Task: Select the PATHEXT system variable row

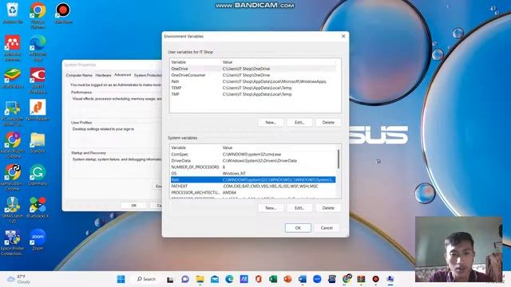Action: pos(253,186)
